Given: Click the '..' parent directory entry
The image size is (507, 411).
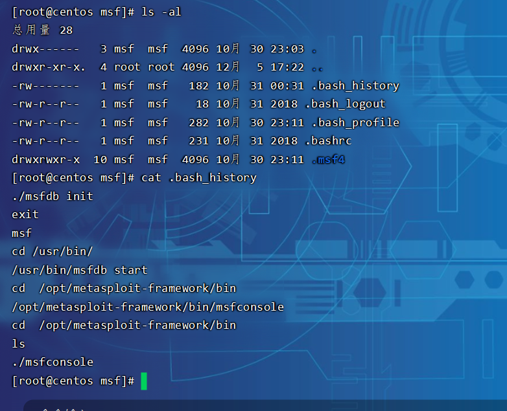Looking at the screenshot, I should 318,69.
